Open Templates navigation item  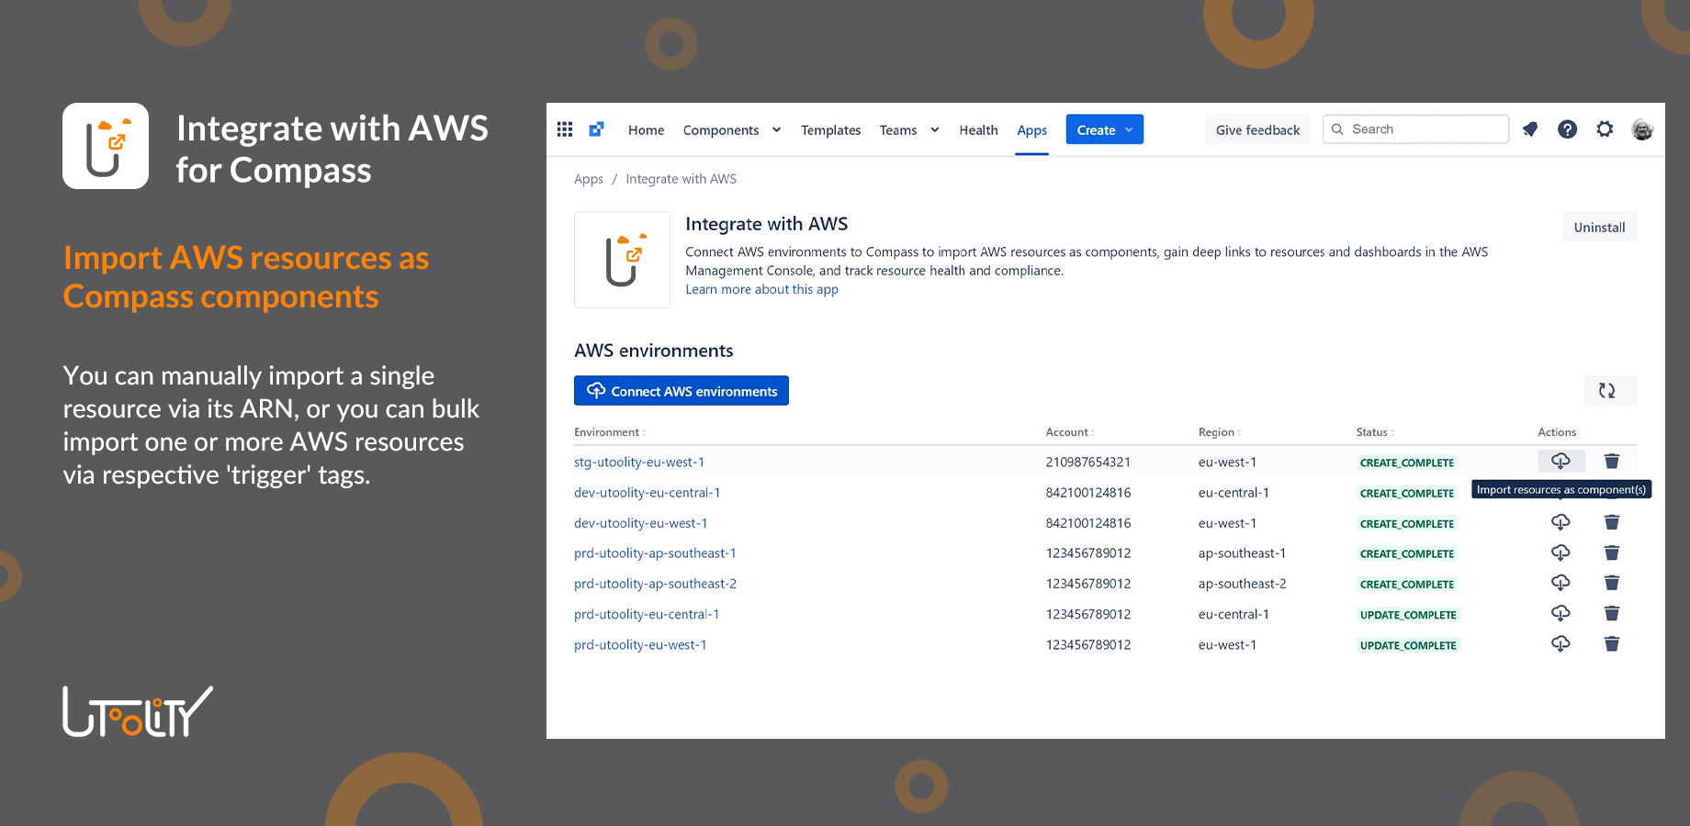point(830,130)
